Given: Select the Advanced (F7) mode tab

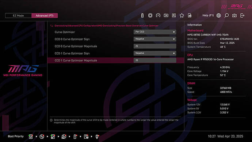Looking at the screenshot, I should (x=45, y=16).
